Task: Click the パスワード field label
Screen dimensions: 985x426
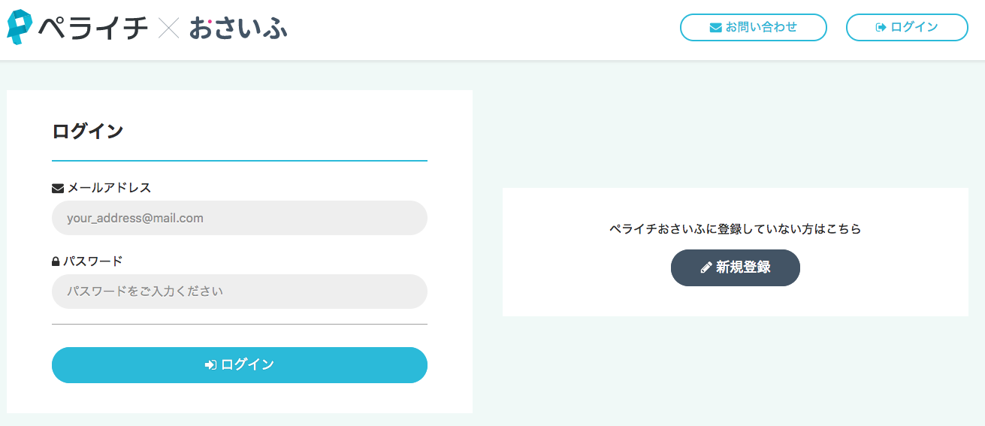Action: click(93, 261)
